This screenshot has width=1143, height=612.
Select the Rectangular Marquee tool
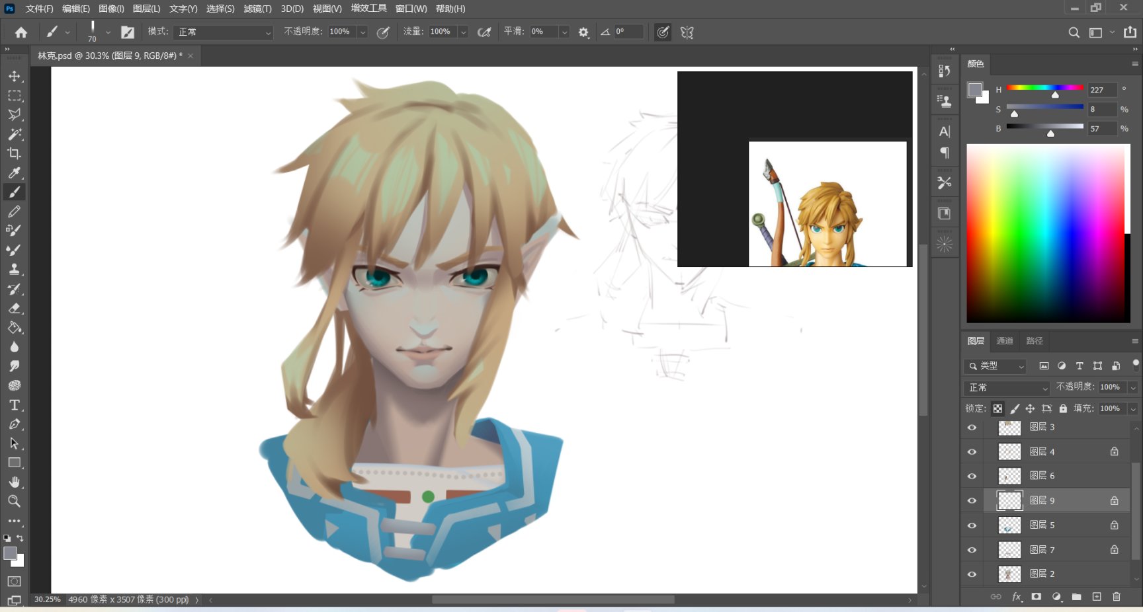tap(15, 96)
